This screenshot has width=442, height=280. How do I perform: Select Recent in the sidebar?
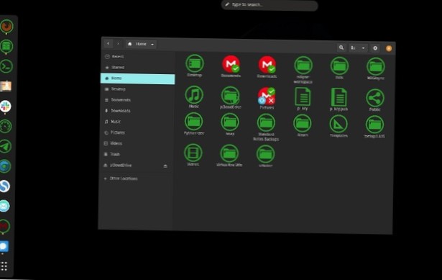coord(138,56)
